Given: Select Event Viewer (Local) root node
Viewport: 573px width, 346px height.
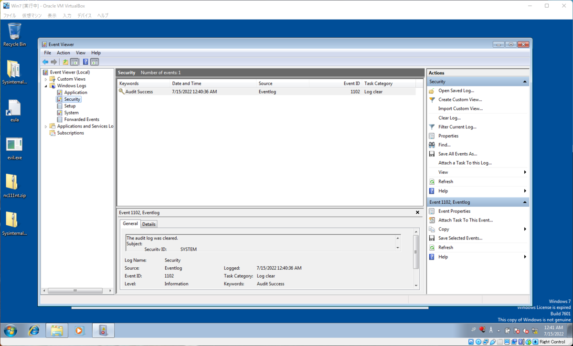Looking at the screenshot, I should click(x=70, y=73).
